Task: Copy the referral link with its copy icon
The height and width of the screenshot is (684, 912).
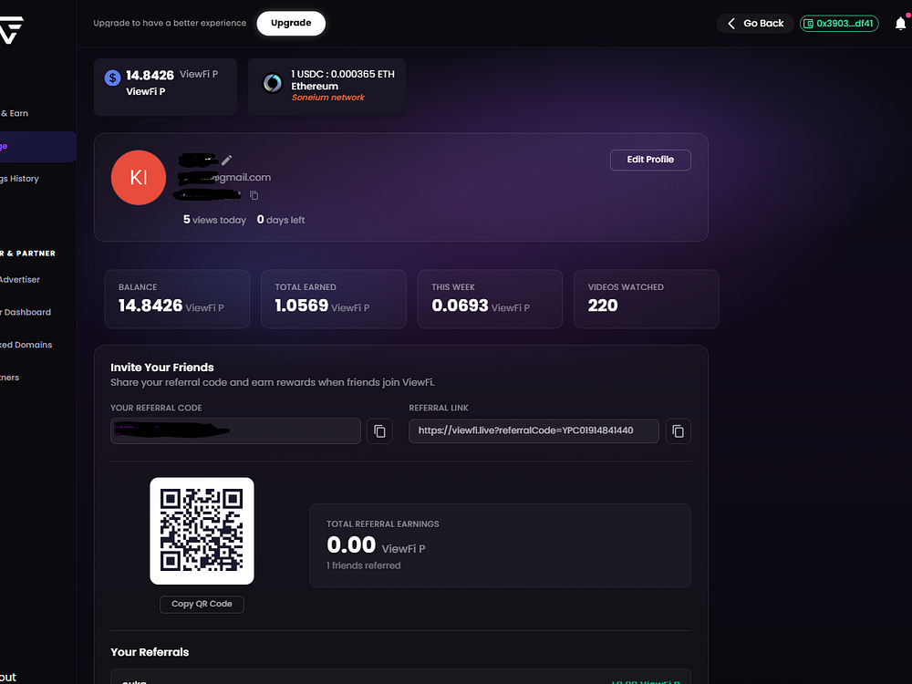Action: [678, 431]
